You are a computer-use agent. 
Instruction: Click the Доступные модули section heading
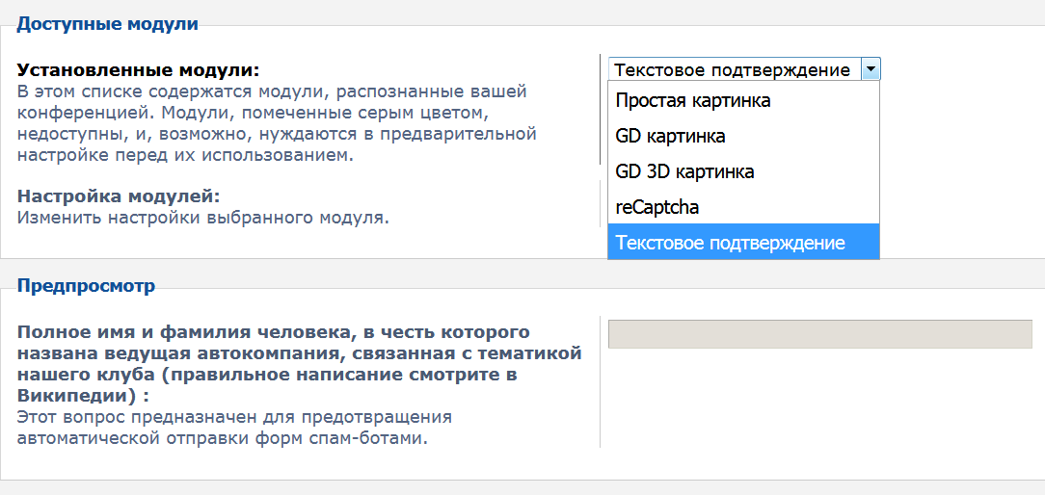pyautogui.click(x=107, y=24)
